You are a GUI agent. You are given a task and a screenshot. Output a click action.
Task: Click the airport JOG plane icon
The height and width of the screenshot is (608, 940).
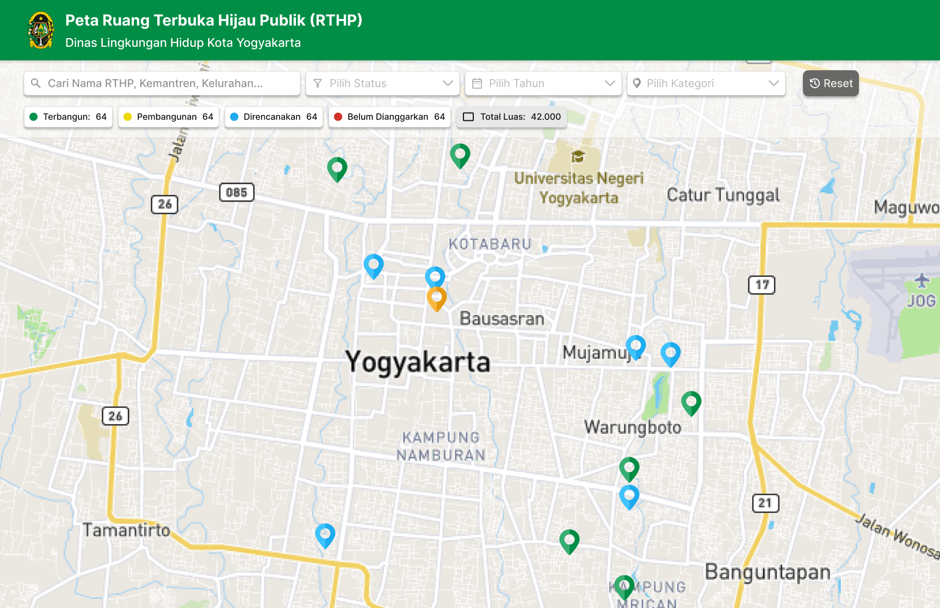[x=921, y=281]
